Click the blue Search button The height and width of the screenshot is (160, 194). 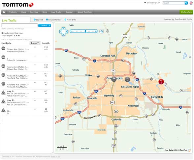pyautogui.click(x=45, y=25)
